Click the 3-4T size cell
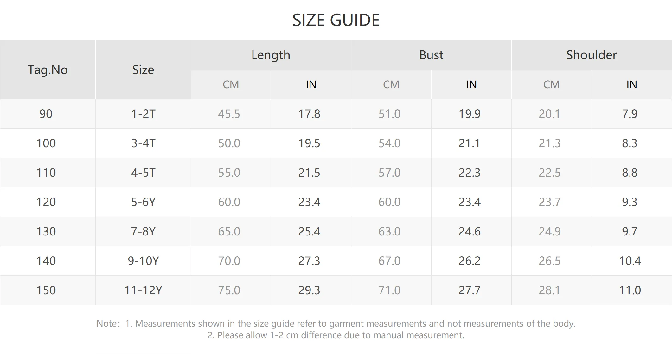The height and width of the screenshot is (354, 672). point(143,143)
